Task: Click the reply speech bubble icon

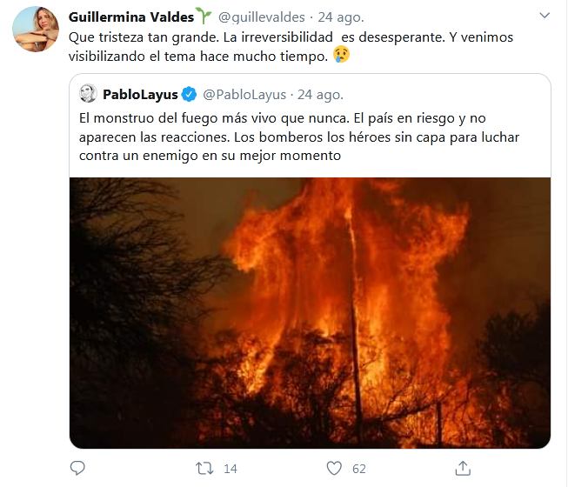Action: tap(77, 468)
